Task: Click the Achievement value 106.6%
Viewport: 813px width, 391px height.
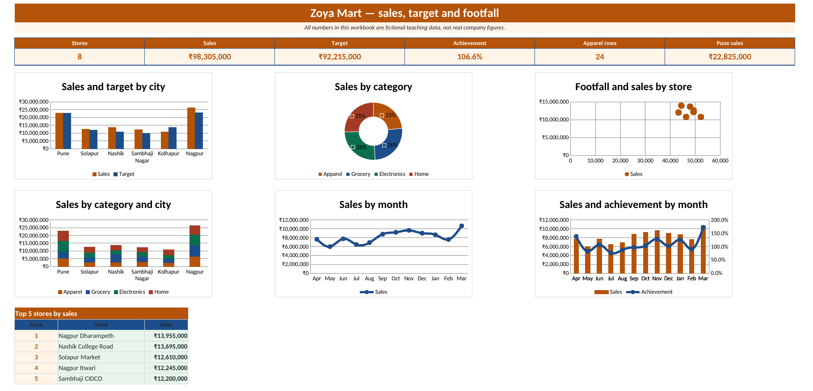Action: click(470, 57)
